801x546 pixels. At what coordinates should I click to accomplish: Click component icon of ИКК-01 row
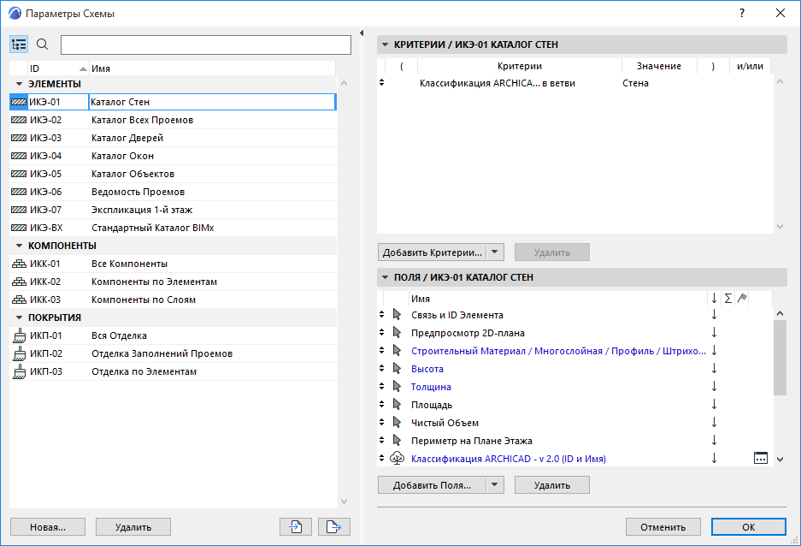pos(19,264)
